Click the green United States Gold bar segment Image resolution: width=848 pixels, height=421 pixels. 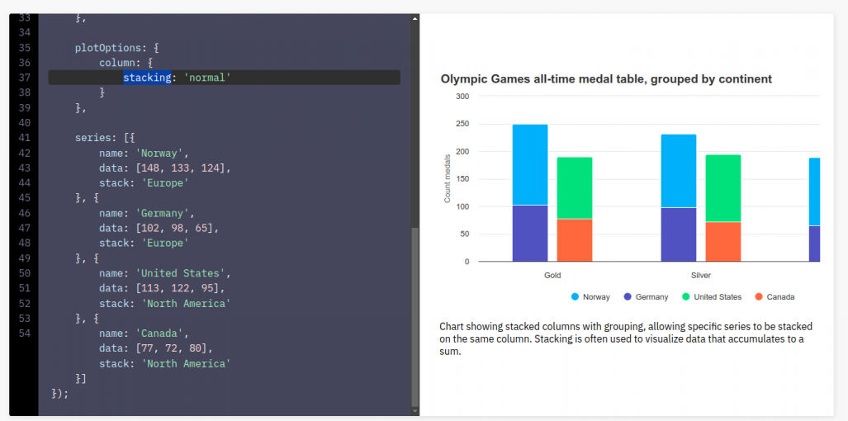575,187
